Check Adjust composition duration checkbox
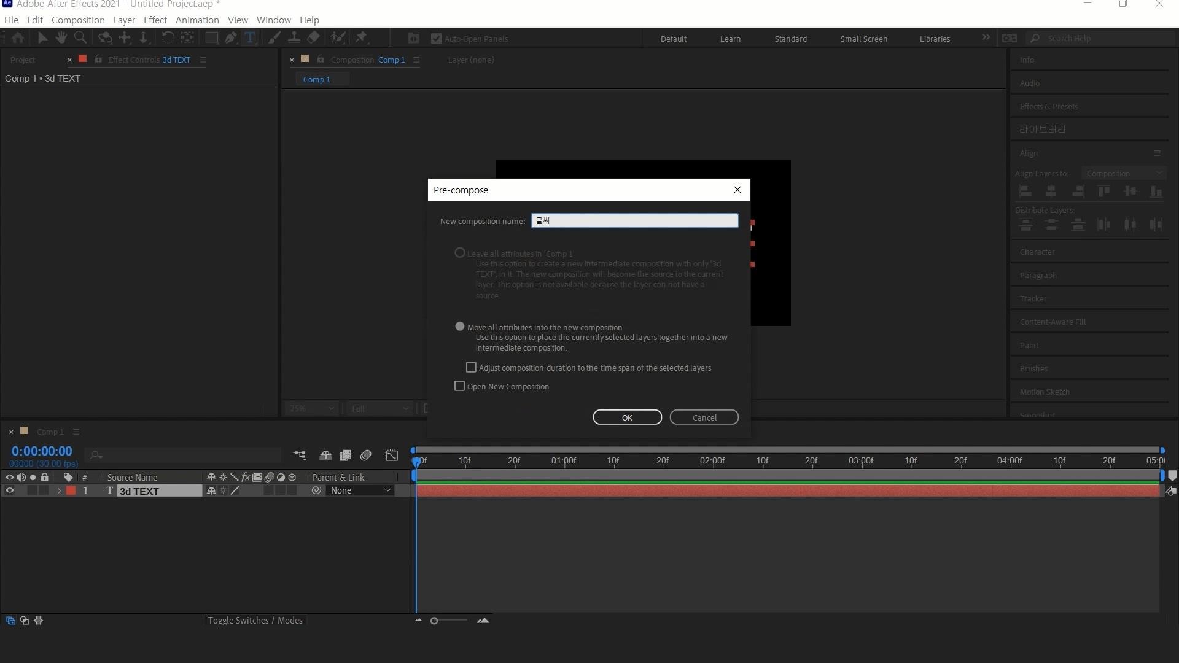 click(x=471, y=368)
